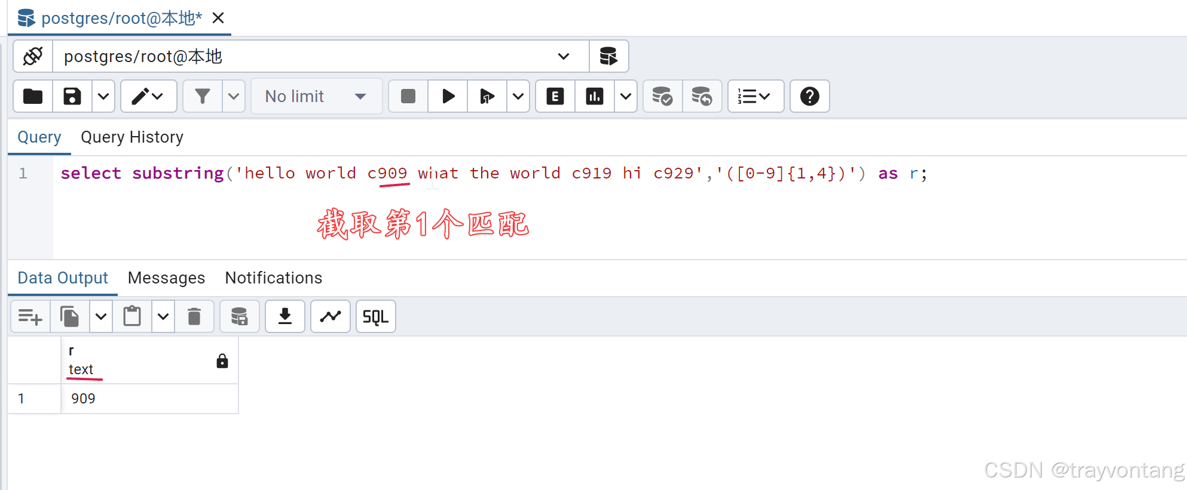Switch to the Query tab
Image resolution: width=1187 pixels, height=490 pixels.
39,137
